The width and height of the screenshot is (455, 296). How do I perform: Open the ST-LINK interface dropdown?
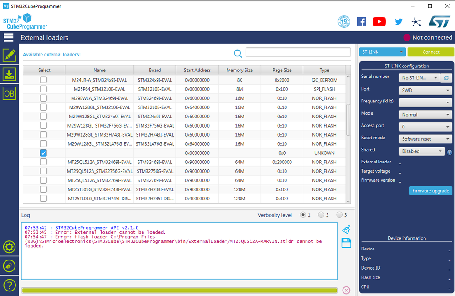383,52
